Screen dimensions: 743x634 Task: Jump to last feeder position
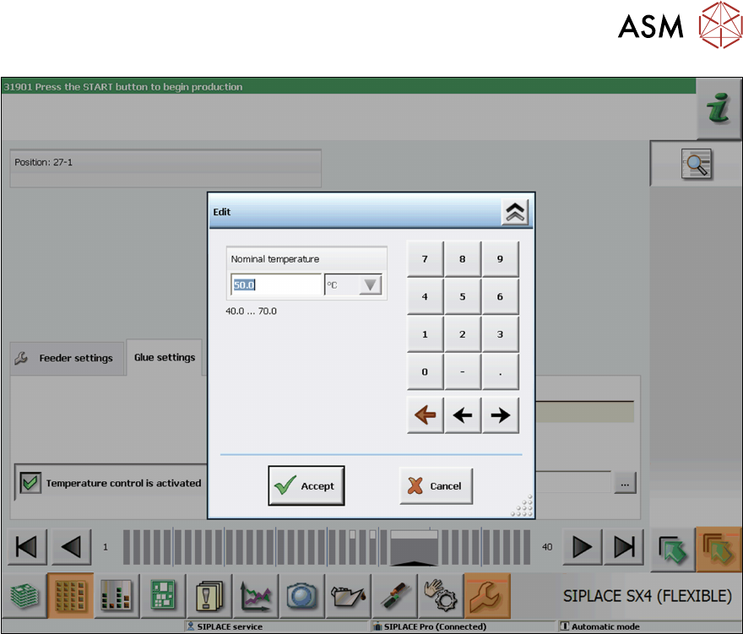pos(624,547)
